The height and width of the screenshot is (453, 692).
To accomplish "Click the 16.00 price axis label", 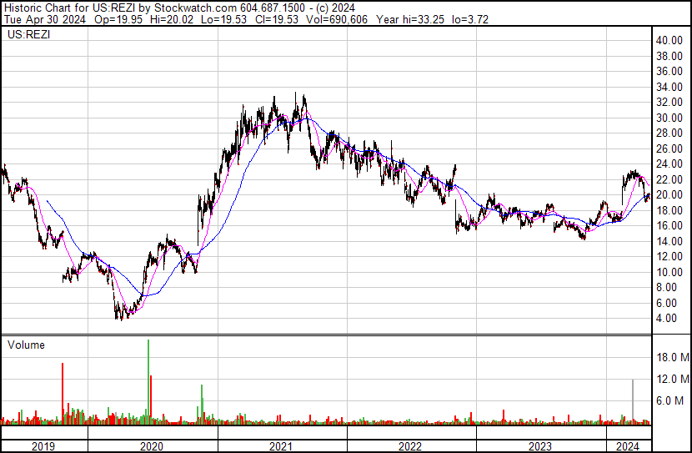I will [669, 225].
